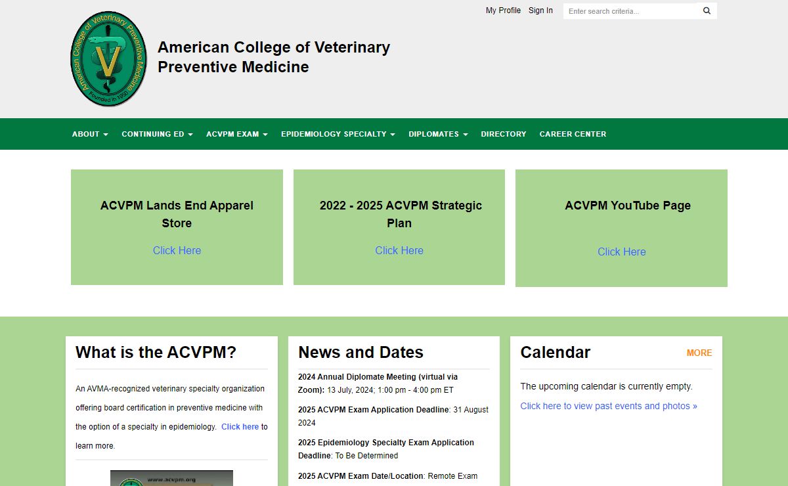This screenshot has height=486, width=788.
Task: Open My Profile link
Action: tap(503, 11)
